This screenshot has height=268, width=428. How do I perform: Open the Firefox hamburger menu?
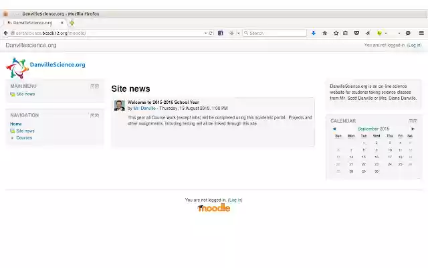click(421, 33)
